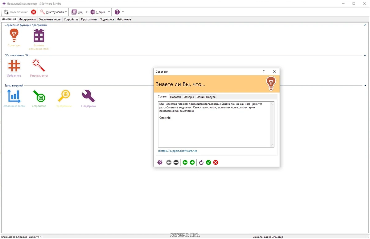Click the Инструменты wand toolbar button
The height and width of the screenshot is (239, 370).
tap(52, 12)
